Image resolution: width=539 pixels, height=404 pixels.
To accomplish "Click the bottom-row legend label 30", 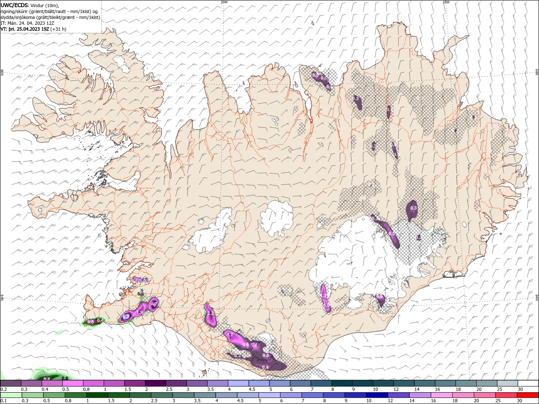I will tap(520, 401).
